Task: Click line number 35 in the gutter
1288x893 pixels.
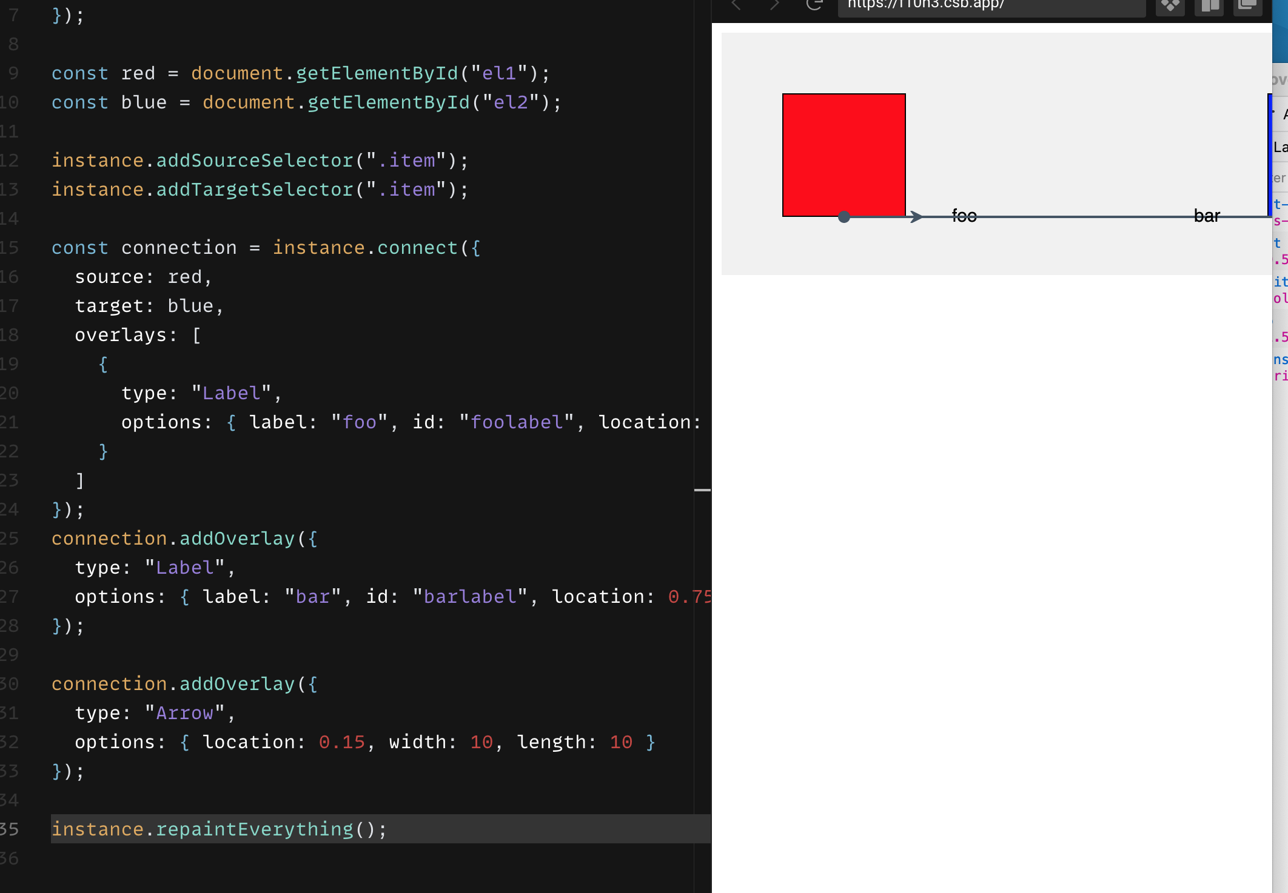Action: [x=11, y=829]
